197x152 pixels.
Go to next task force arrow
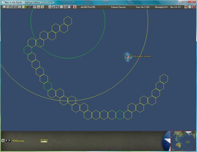click(10, 141)
